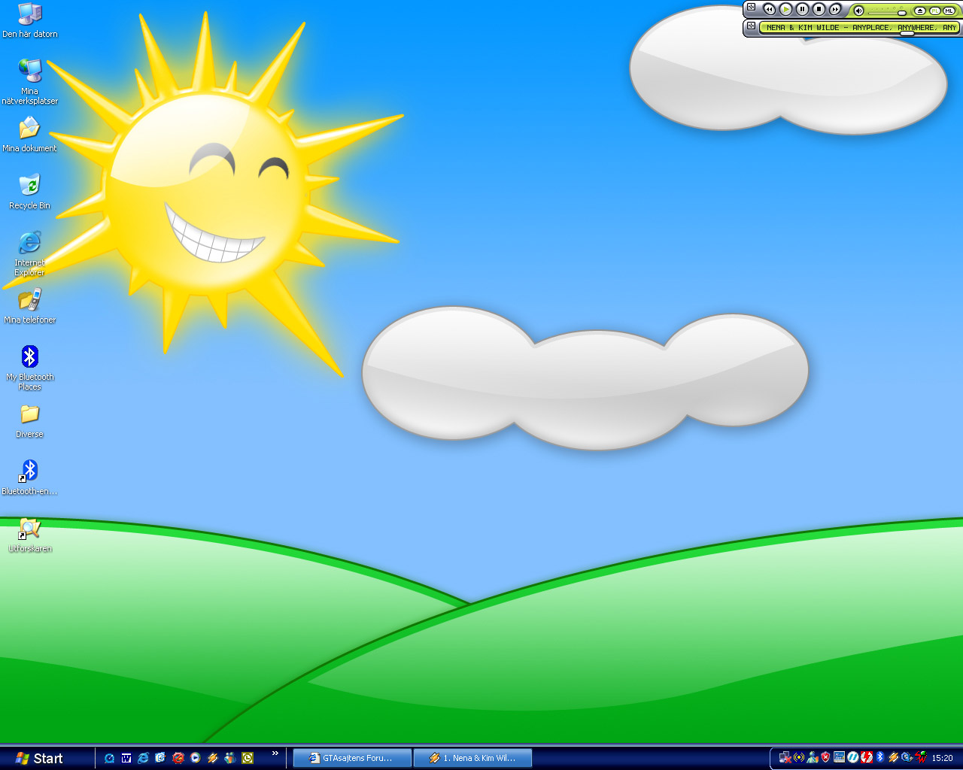Screen dimensions: 963x770
Task: Pause the song in Winamp
Action: (802, 9)
